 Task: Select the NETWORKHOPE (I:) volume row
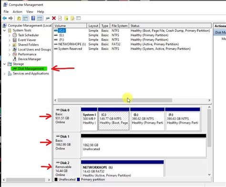(x=132, y=44)
